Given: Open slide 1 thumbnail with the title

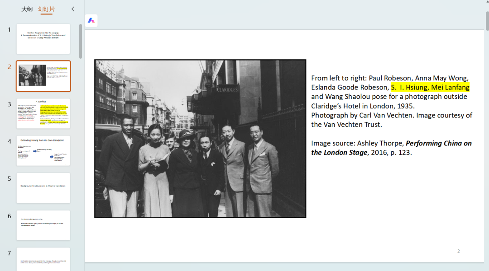Looking at the screenshot, I should (43, 38).
